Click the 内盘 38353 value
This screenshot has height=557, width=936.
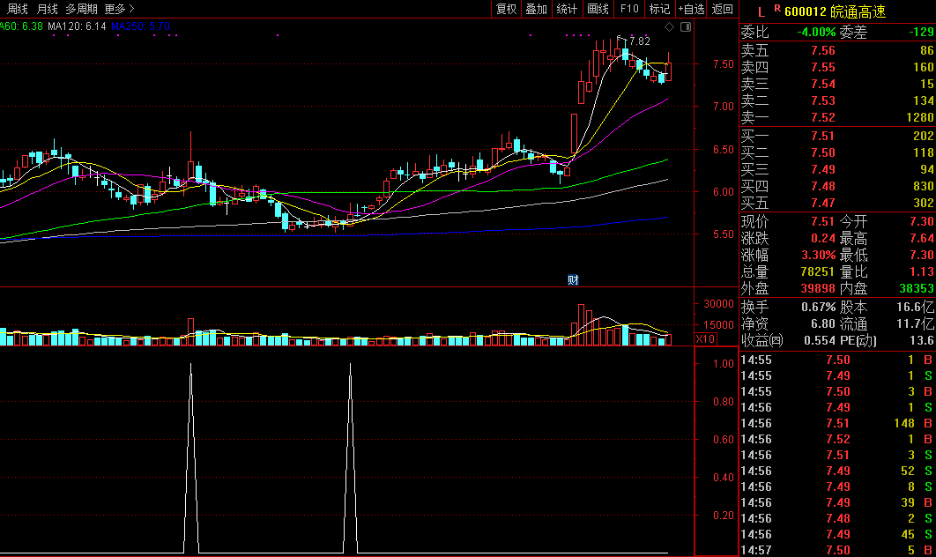(917, 288)
